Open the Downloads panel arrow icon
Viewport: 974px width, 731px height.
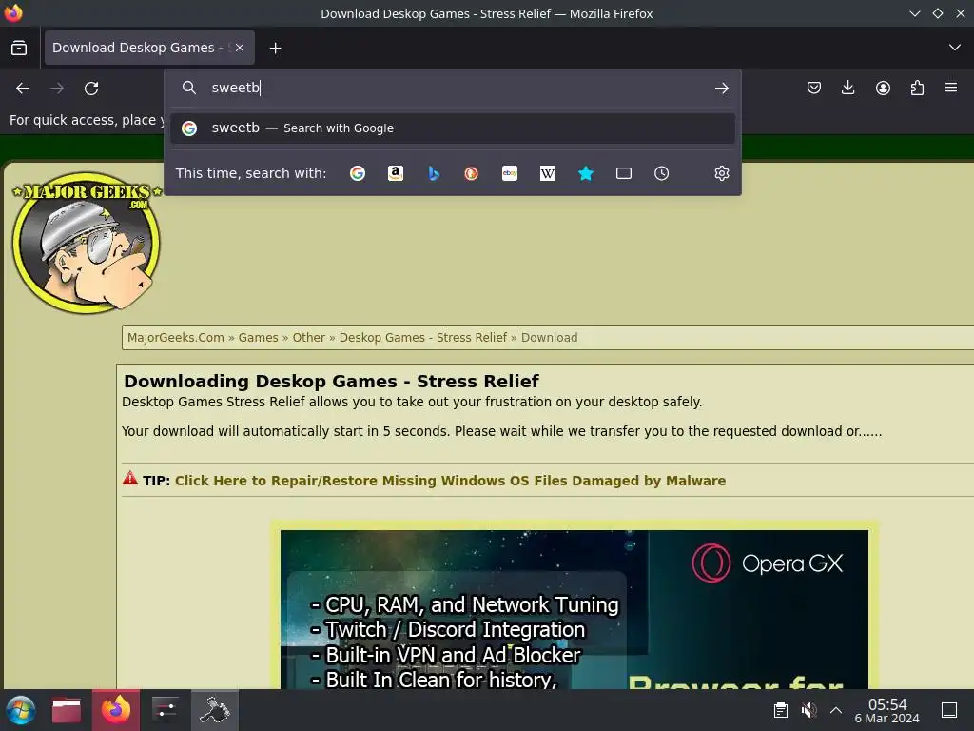847,89
